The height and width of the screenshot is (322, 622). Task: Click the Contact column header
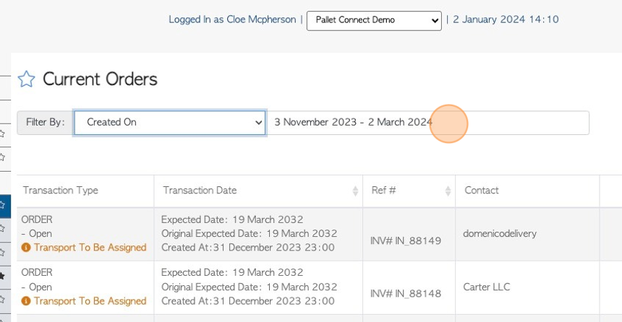482,191
